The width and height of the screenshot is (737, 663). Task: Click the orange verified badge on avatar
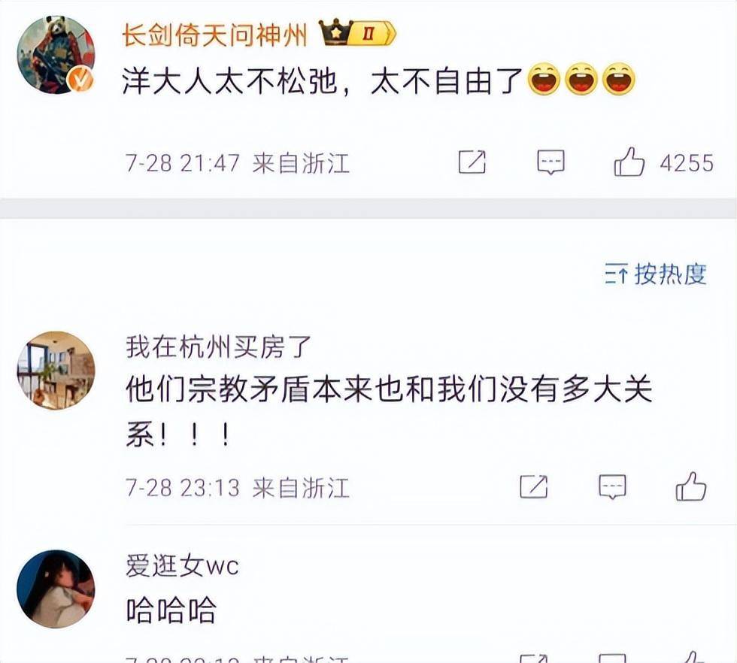point(81,80)
